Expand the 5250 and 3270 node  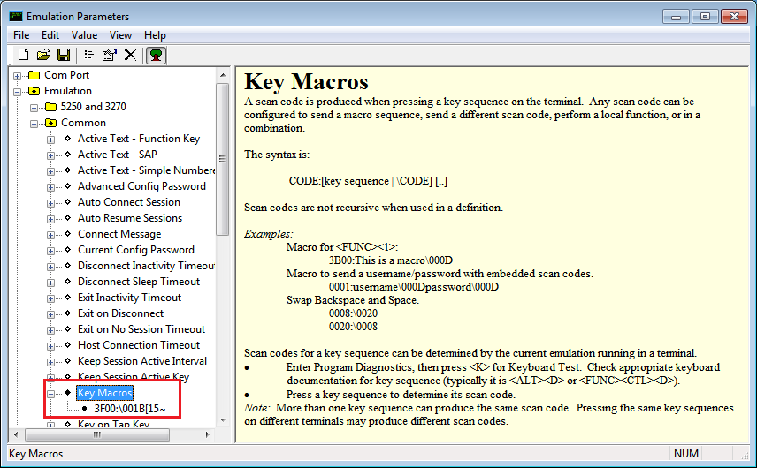pos(34,107)
